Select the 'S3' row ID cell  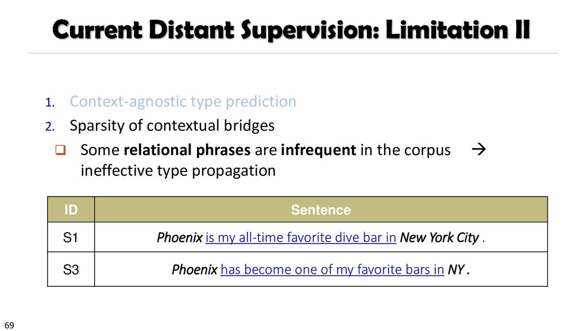click(71, 269)
